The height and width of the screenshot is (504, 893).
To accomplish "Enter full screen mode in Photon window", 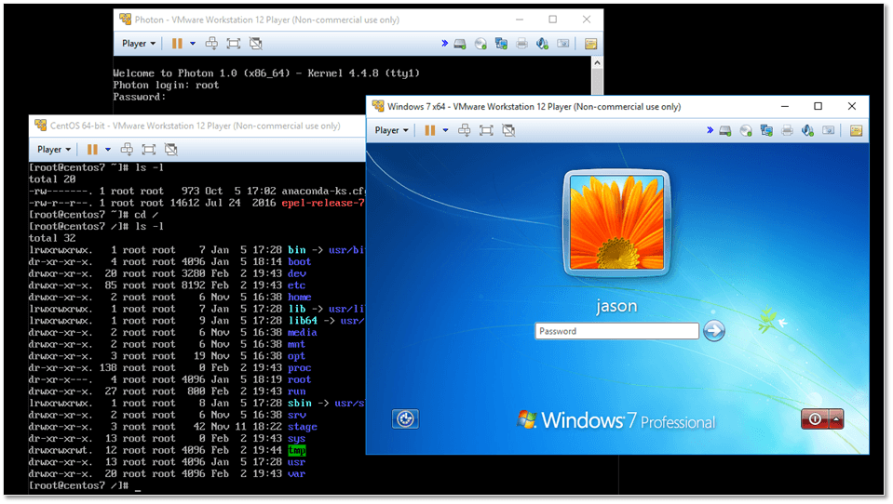I will click(x=233, y=43).
